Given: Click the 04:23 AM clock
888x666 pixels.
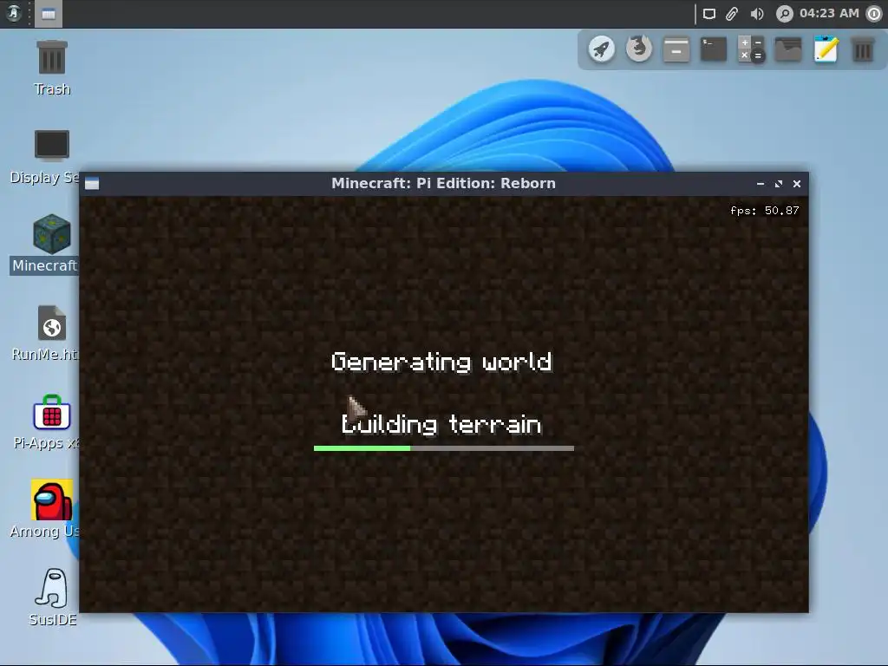Looking at the screenshot, I should (x=829, y=13).
